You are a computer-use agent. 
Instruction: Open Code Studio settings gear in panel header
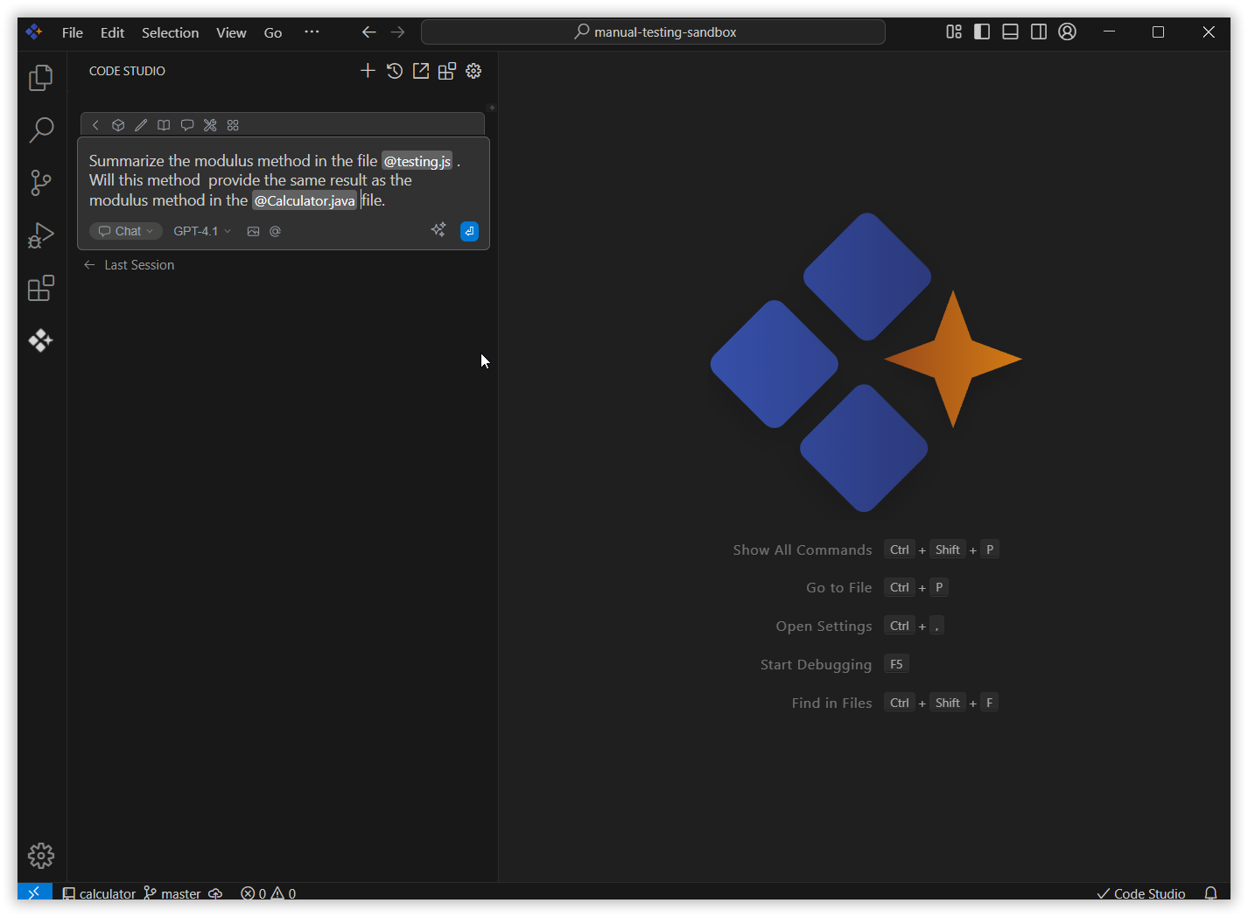[473, 71]
